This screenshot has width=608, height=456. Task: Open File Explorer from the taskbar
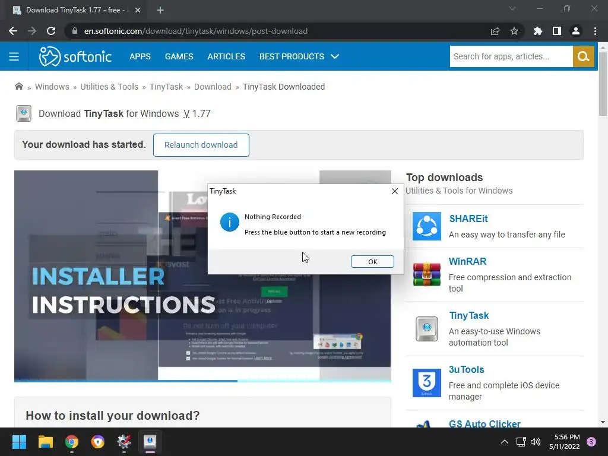coord(45,442)
